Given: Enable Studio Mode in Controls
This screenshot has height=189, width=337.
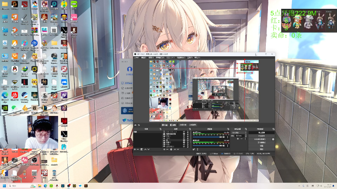Looking at the screenshot, I should click(x=262, y=142).
